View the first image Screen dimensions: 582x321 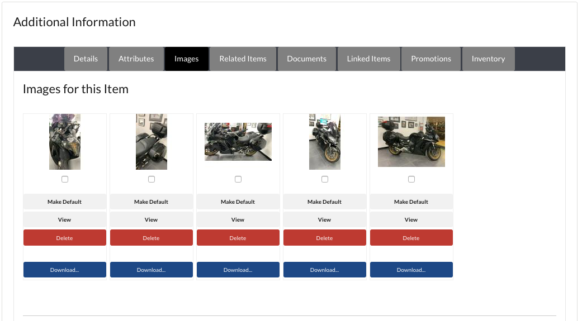65,219
